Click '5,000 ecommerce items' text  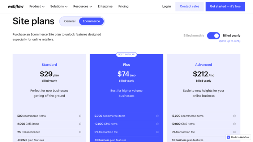(x=110, y=116)
